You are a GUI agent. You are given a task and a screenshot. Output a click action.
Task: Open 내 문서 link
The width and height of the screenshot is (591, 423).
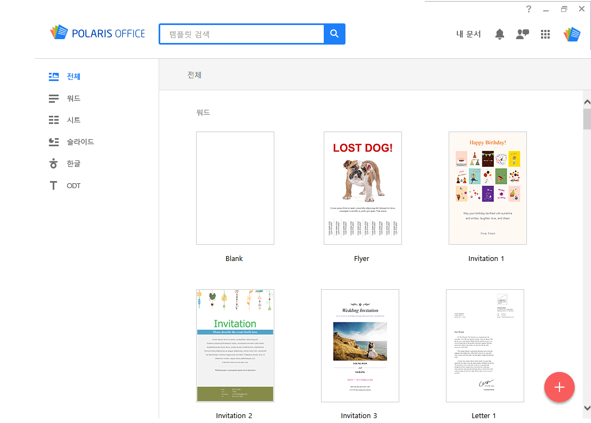pyautogui.click(x=468, y=34)
